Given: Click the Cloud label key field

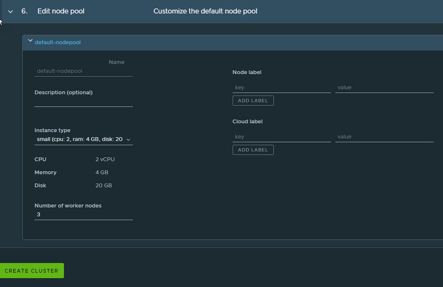Looking at the screenshot, I should pyautogui.click(x=281, y=137).
